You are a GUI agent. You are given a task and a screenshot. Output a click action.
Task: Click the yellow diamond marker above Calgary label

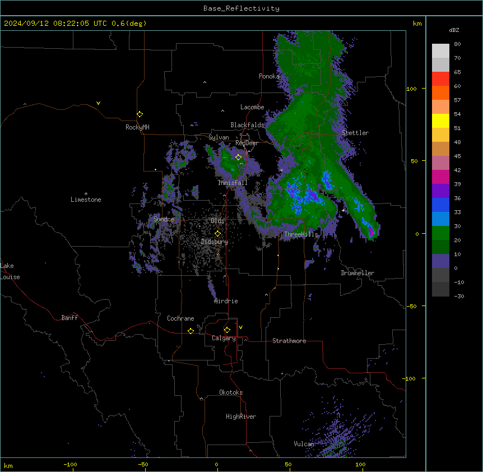(227, 330)
